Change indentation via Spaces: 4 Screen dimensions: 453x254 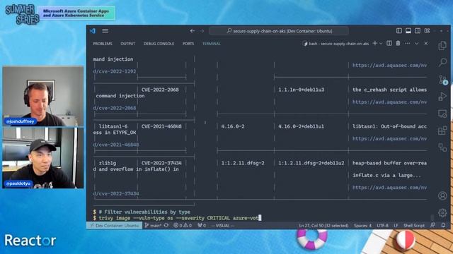(x=362, y=226)
